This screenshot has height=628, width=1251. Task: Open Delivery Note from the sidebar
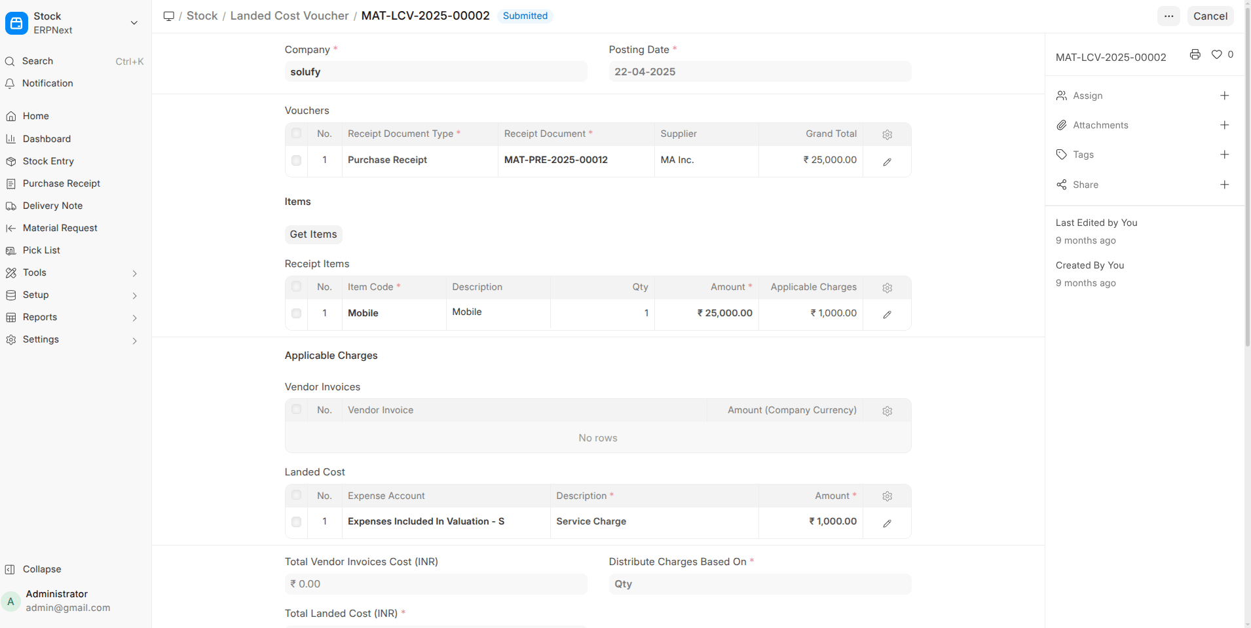tap(52, 206)
